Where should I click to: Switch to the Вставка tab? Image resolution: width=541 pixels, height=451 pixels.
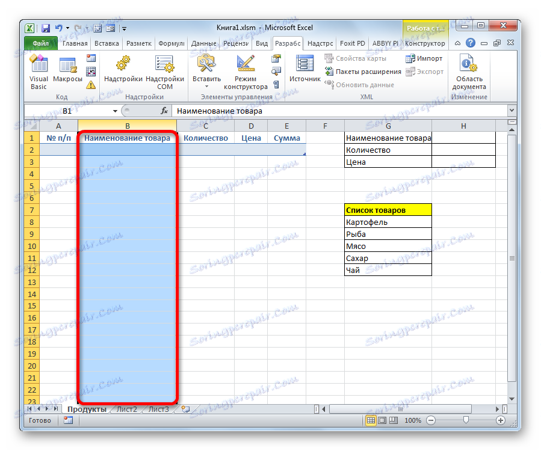[107, 43]
